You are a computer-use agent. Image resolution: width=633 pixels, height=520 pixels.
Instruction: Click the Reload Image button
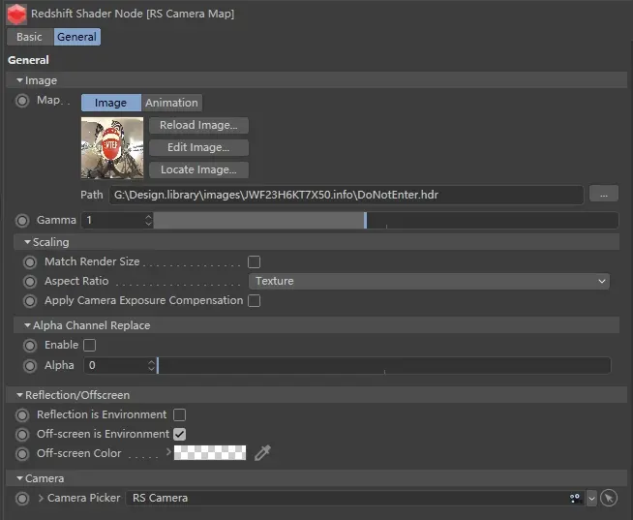point(198,125)
